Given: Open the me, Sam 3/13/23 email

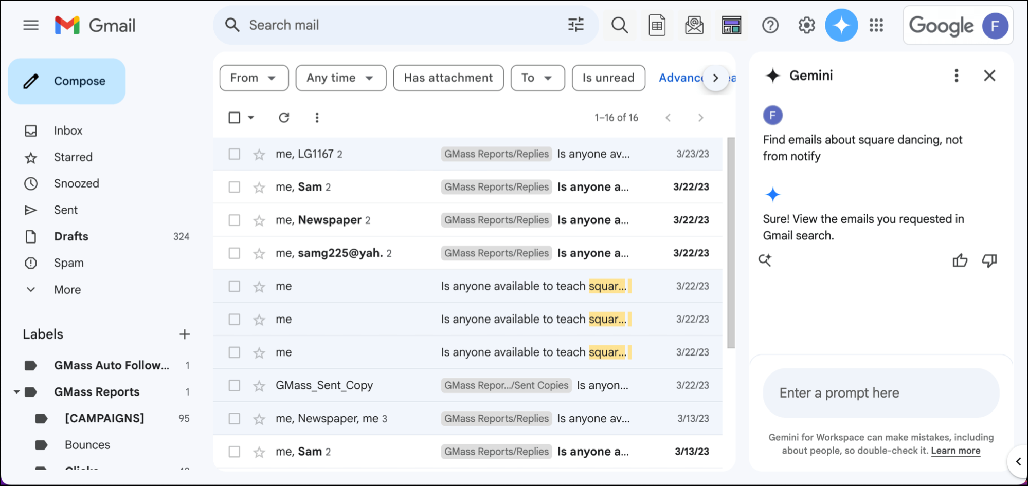Looking at the screenshot, I should pos(467,452).
